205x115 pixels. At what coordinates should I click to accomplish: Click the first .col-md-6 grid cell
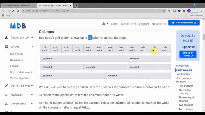72,76
